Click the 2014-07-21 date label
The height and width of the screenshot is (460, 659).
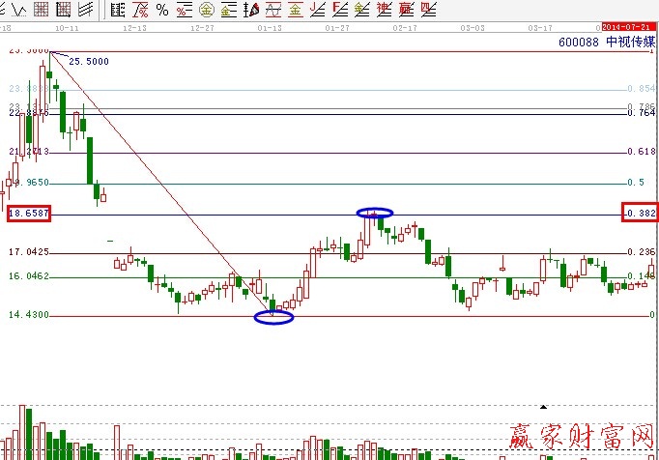tap(626, 26)
